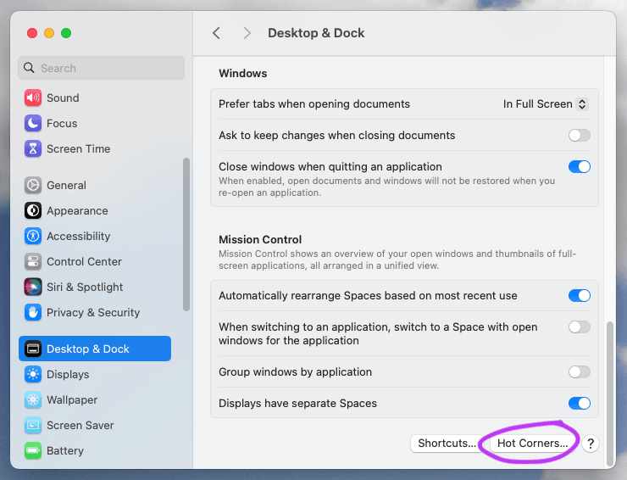Image resolution: width=627 pixels, height=480 pixels.
Task: Click the 'Windows' section heading
Action: (242, 73)
